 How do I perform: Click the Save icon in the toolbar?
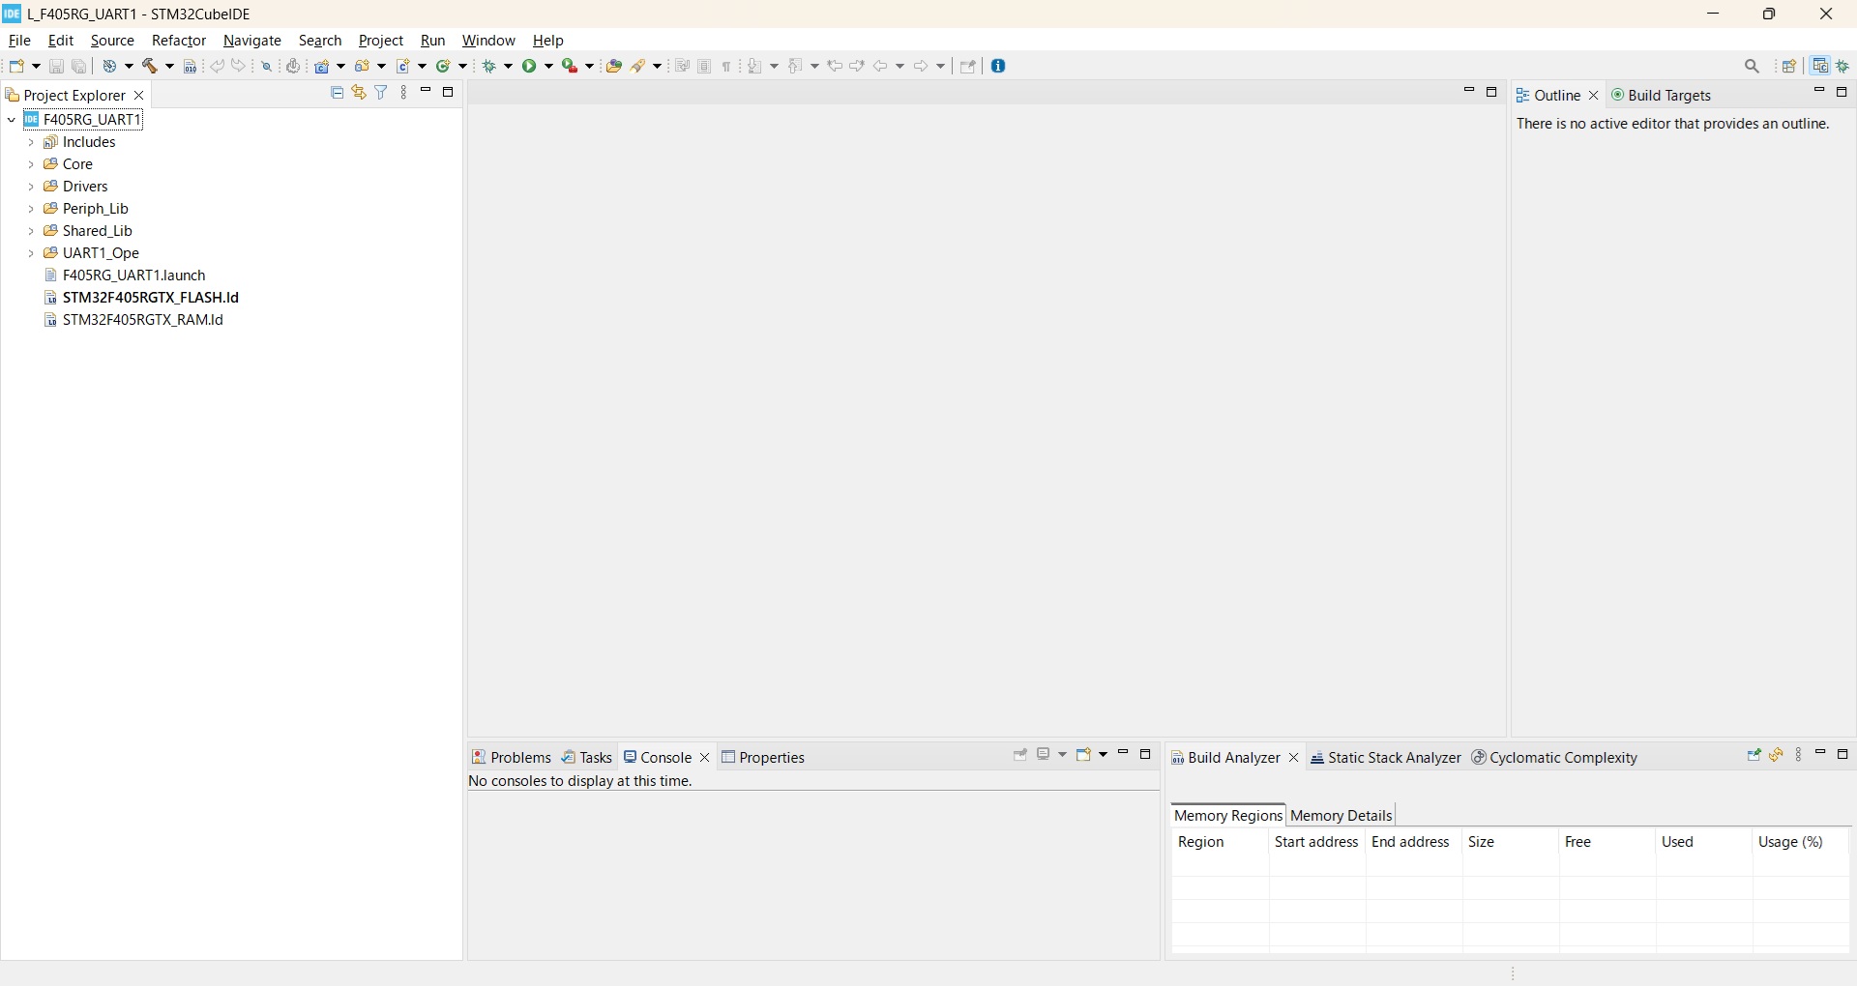tap(57, 67)
